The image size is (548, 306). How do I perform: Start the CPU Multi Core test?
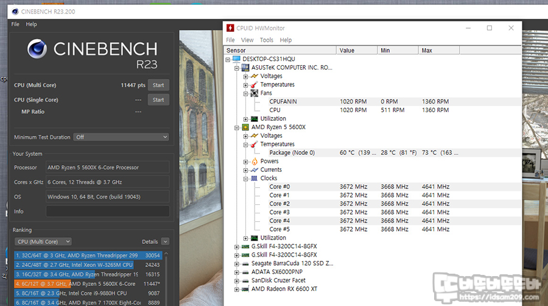click(x=158, y=85)
